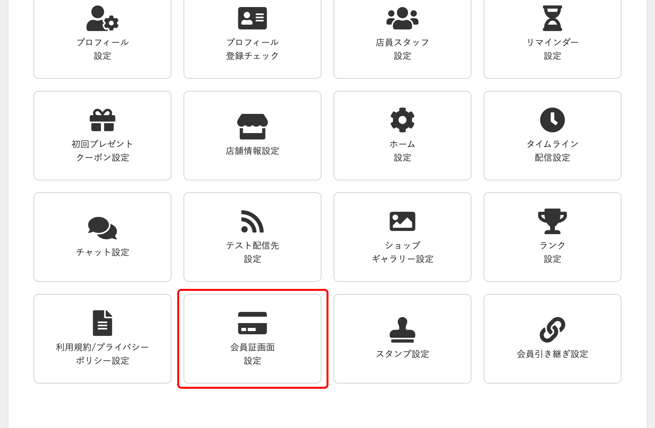Open the タイムライン配信設定 tile
655x428 pixels.
(x=552, y=136)
